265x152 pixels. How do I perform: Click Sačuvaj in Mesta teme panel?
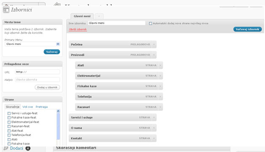coord(52,52)
